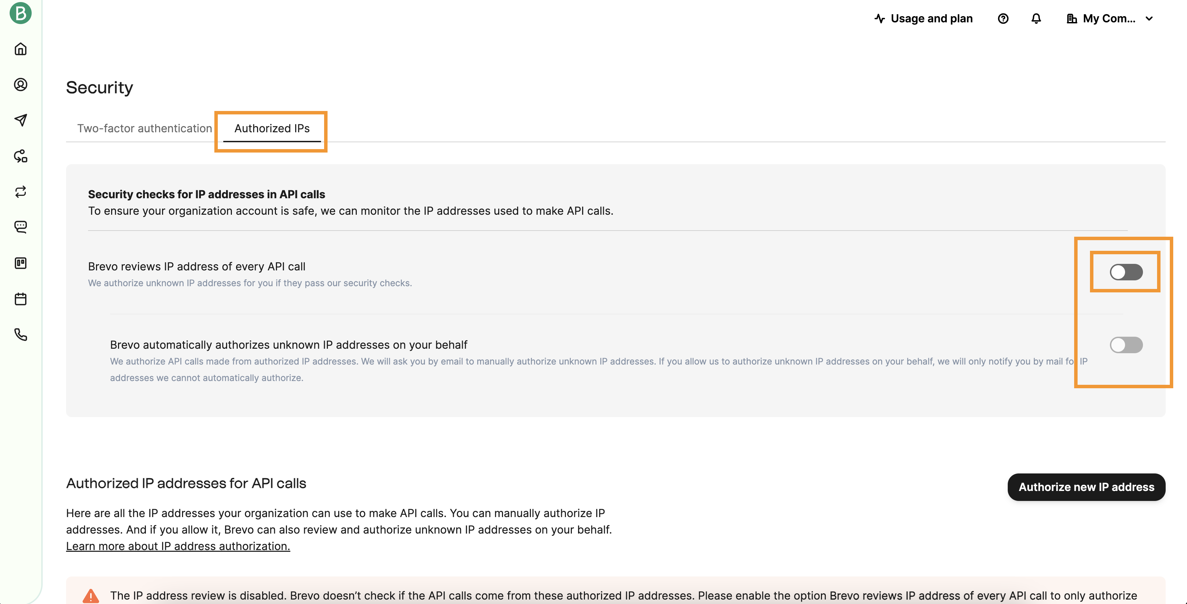Click the Security page heading
The height and width of the screenshot is (604, 1187).
[99, 87]
